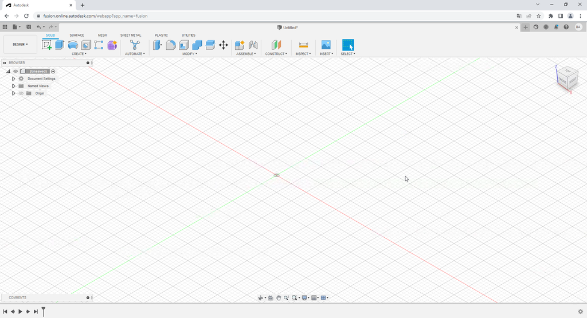Open the Design workspace dropdown
The height and width of the screenshot is (318, 587).
point(20,44)
